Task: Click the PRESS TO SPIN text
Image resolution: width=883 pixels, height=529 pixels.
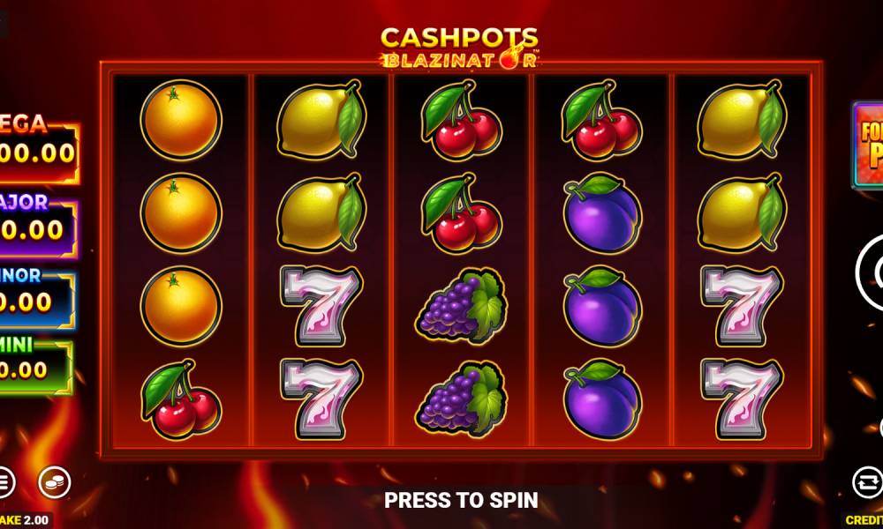Action: [461, 500]
